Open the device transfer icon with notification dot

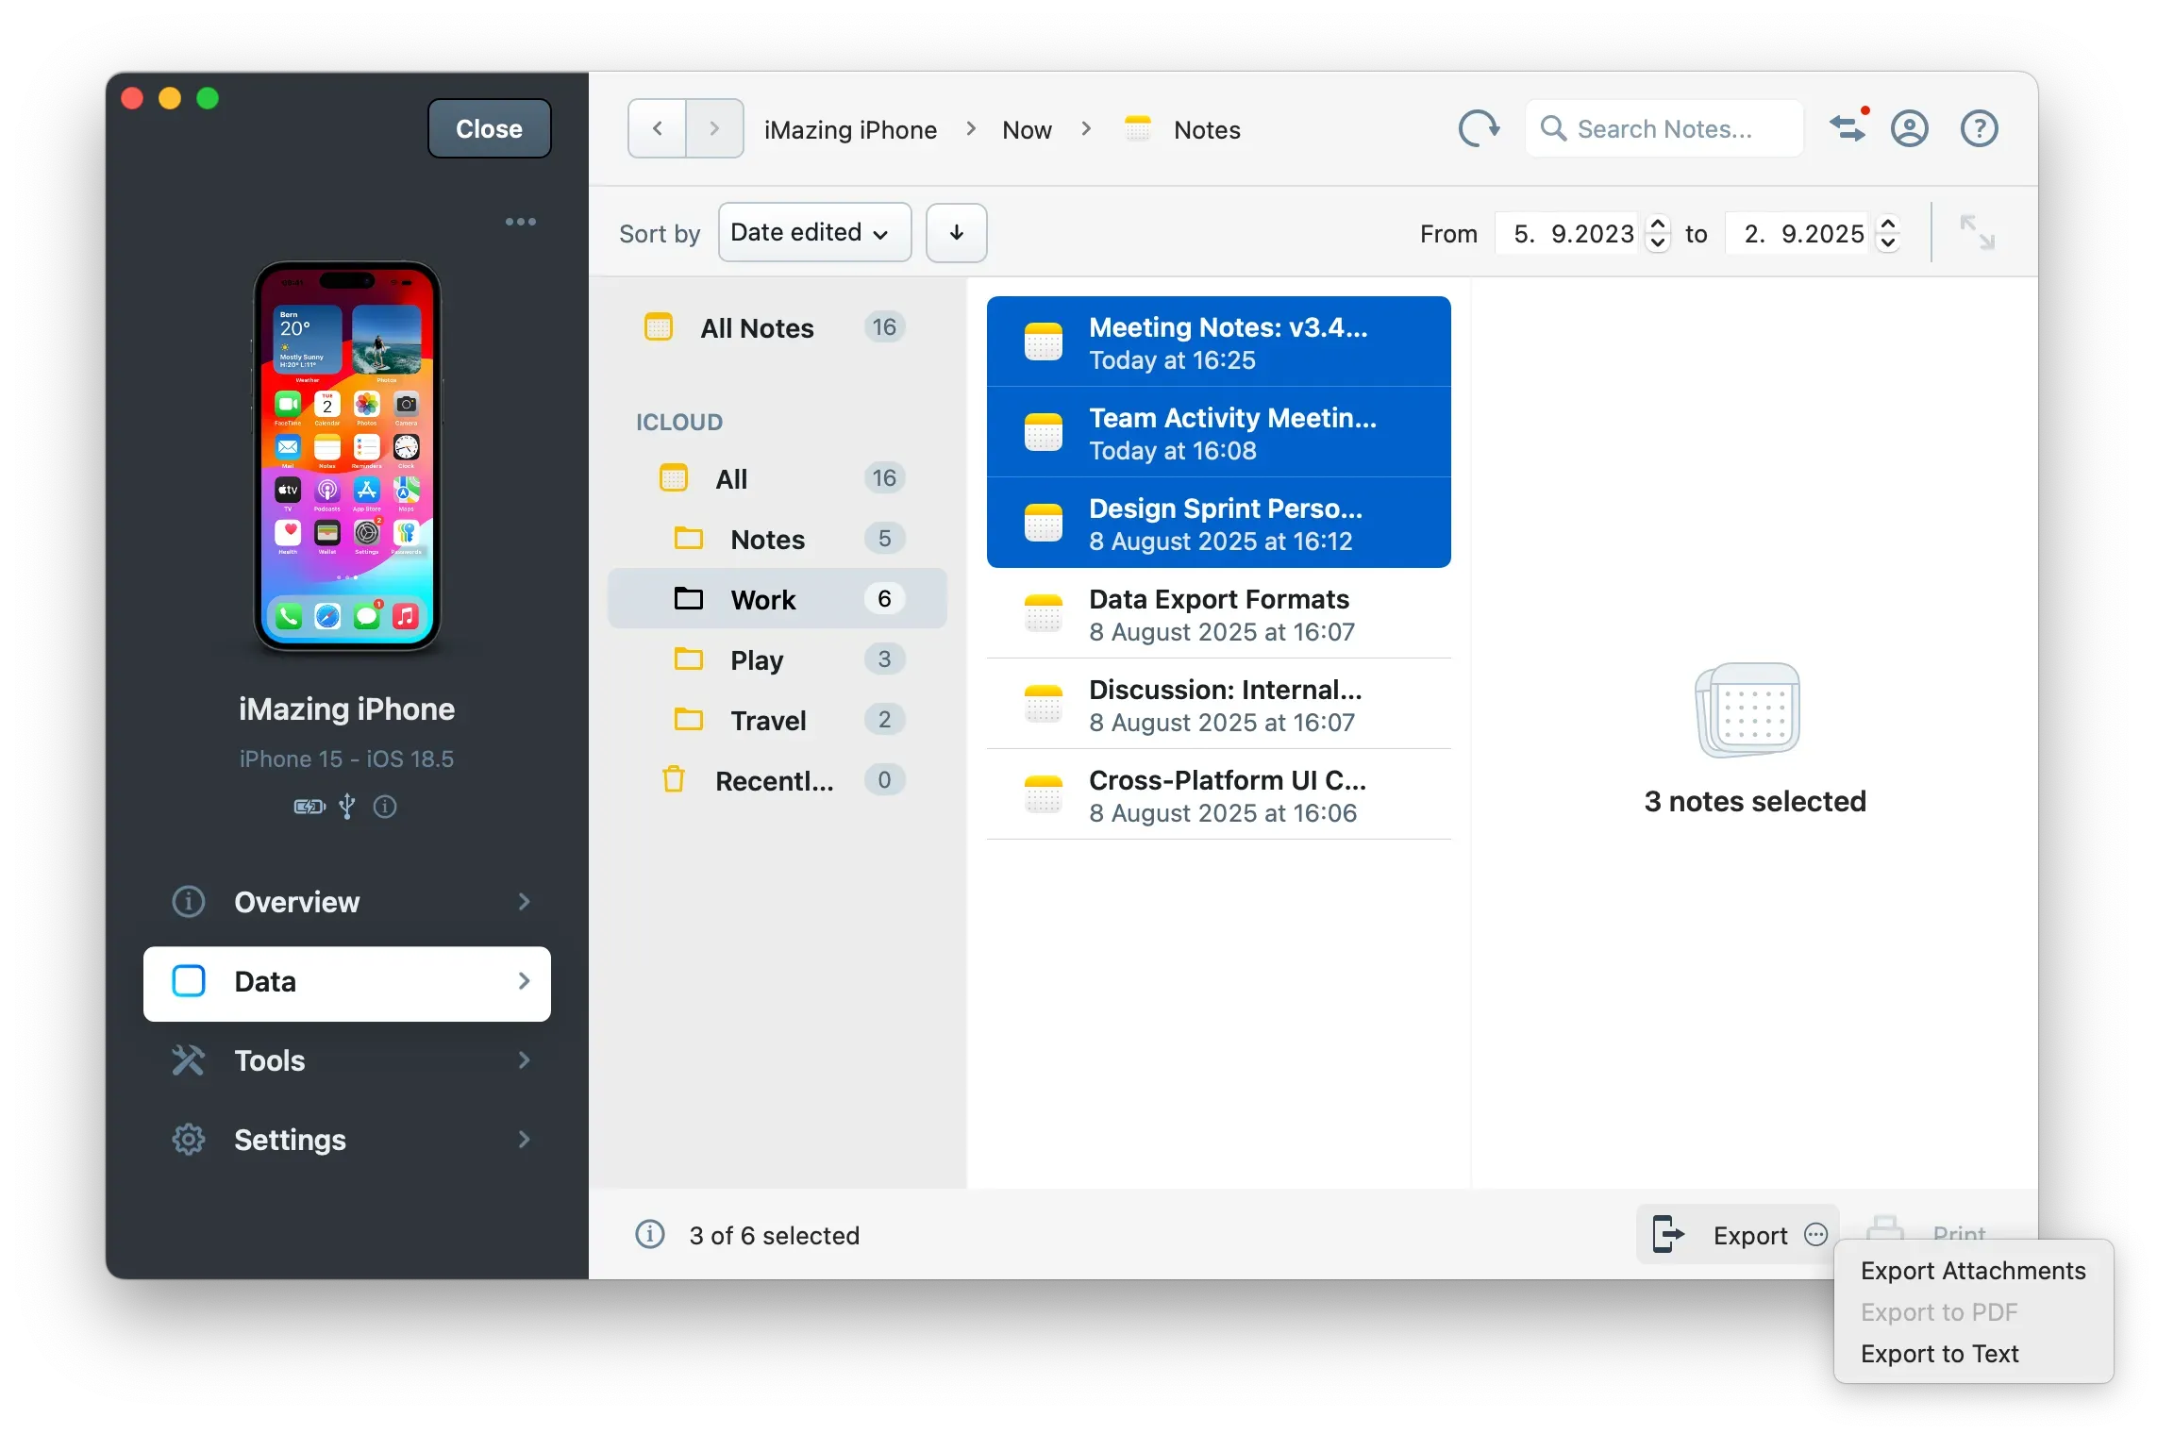pos(1848,128)
